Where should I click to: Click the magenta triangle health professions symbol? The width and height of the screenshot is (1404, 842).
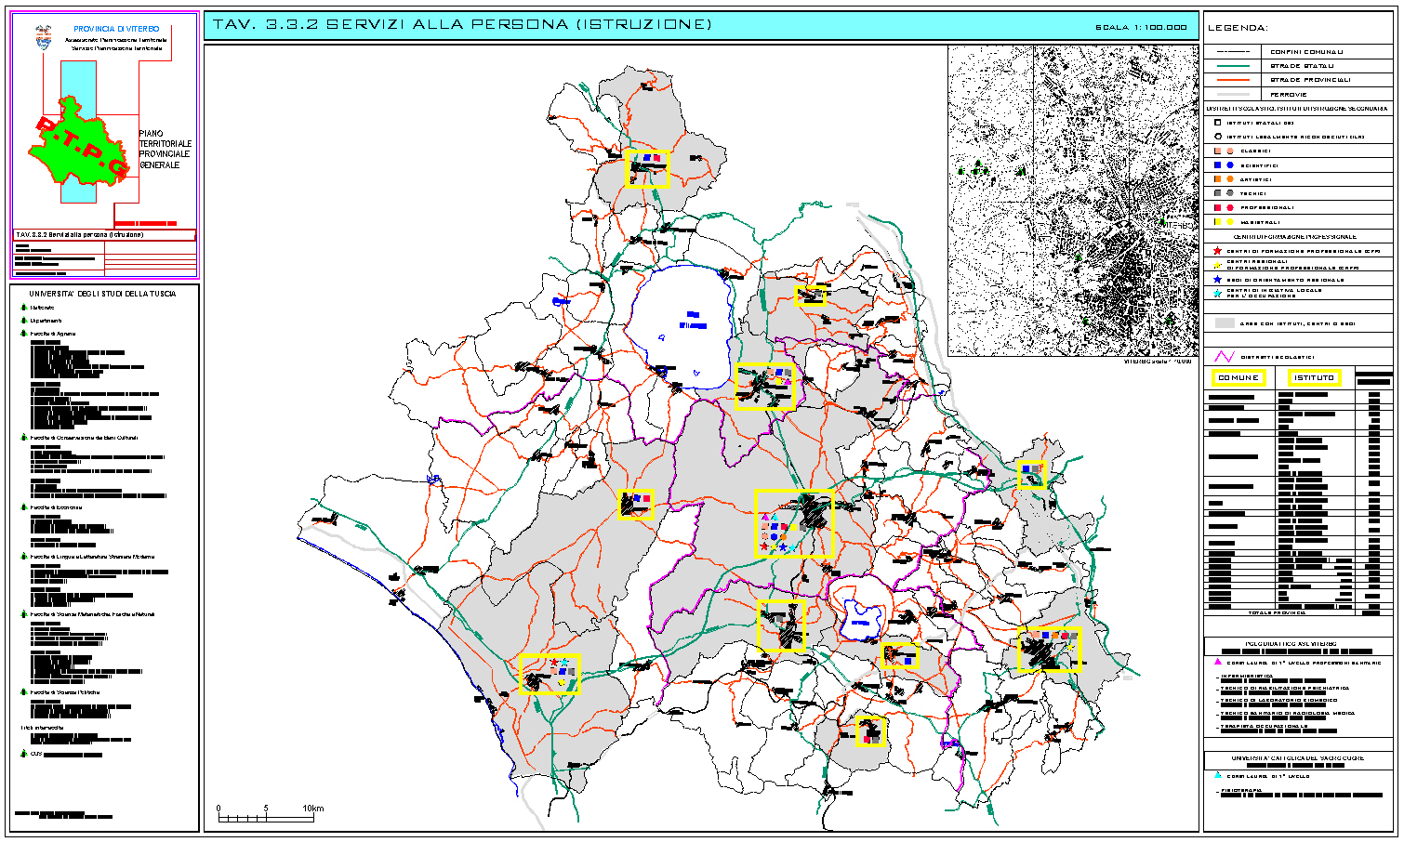(1217, 662)
